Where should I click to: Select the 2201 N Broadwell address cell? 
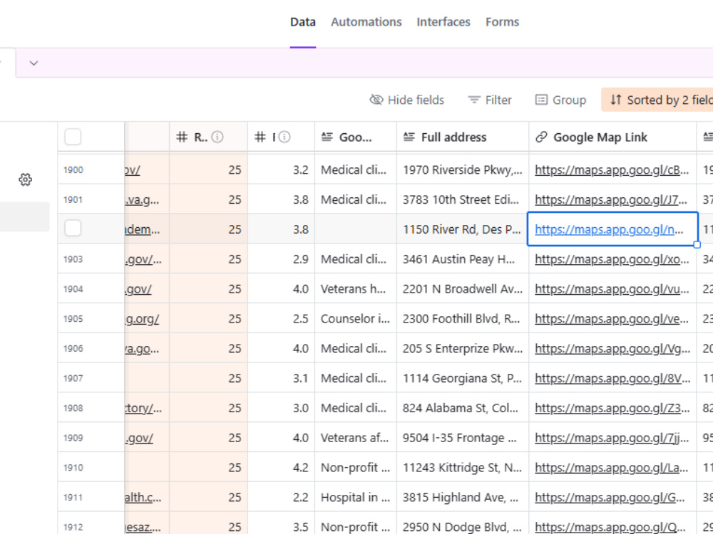[463, 289]
